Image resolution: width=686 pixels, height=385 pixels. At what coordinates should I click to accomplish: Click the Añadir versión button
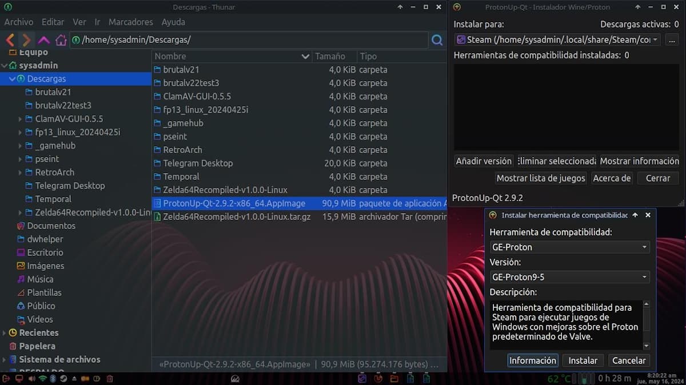point(484,161)
